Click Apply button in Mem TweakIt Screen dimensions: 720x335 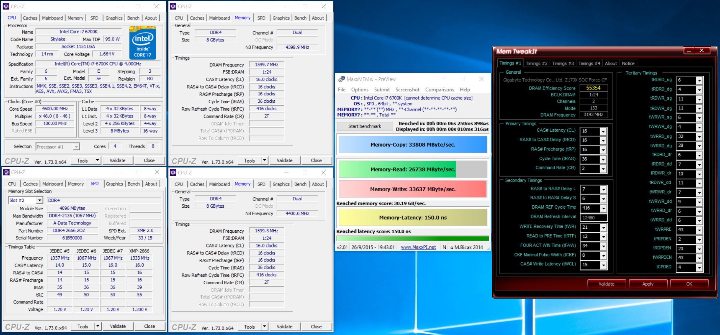648,284
